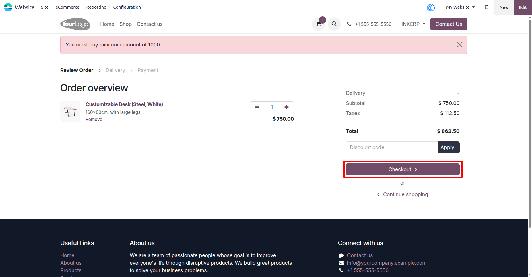Viewport: 532px width, 277px height.
Task: Click the Review Order breadcrumb step
Action: 77,70
